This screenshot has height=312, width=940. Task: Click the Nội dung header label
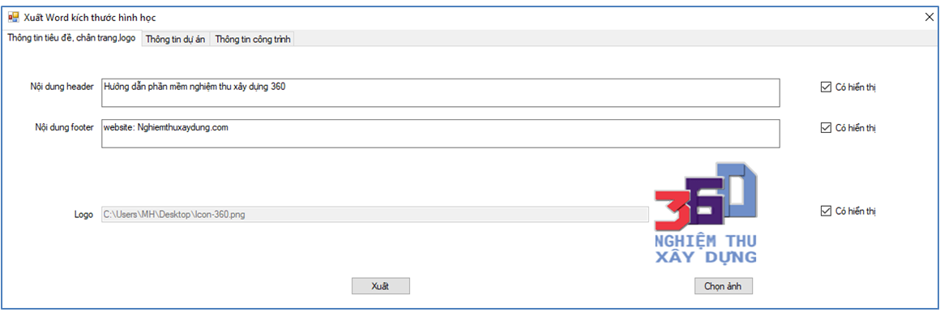[62, 87]
